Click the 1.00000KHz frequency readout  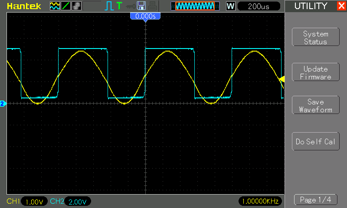click(x=260, y=201)
